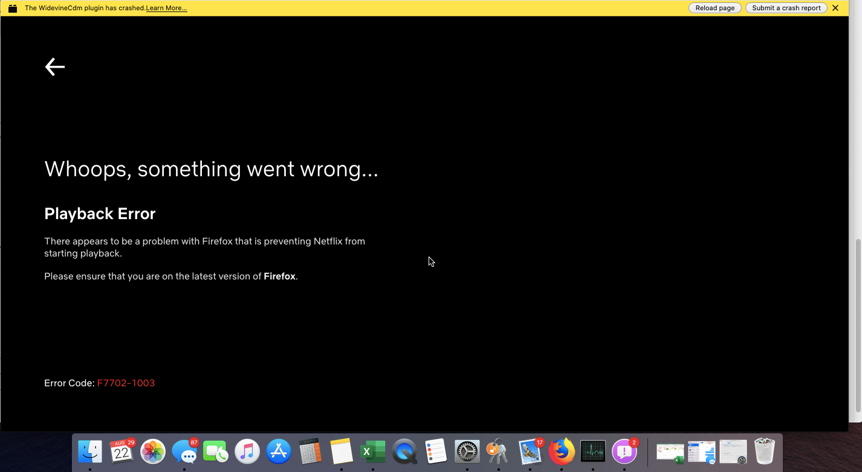Viewport: 862px width, 472px height.
Task: Click the Whoops, something went wrong heading
Action: [x=211, y=169]
